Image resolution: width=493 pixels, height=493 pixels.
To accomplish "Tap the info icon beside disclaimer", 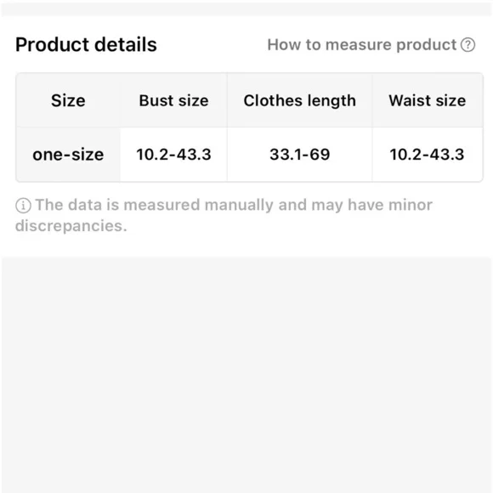I will pyautogui.click(x=23, y=206).
